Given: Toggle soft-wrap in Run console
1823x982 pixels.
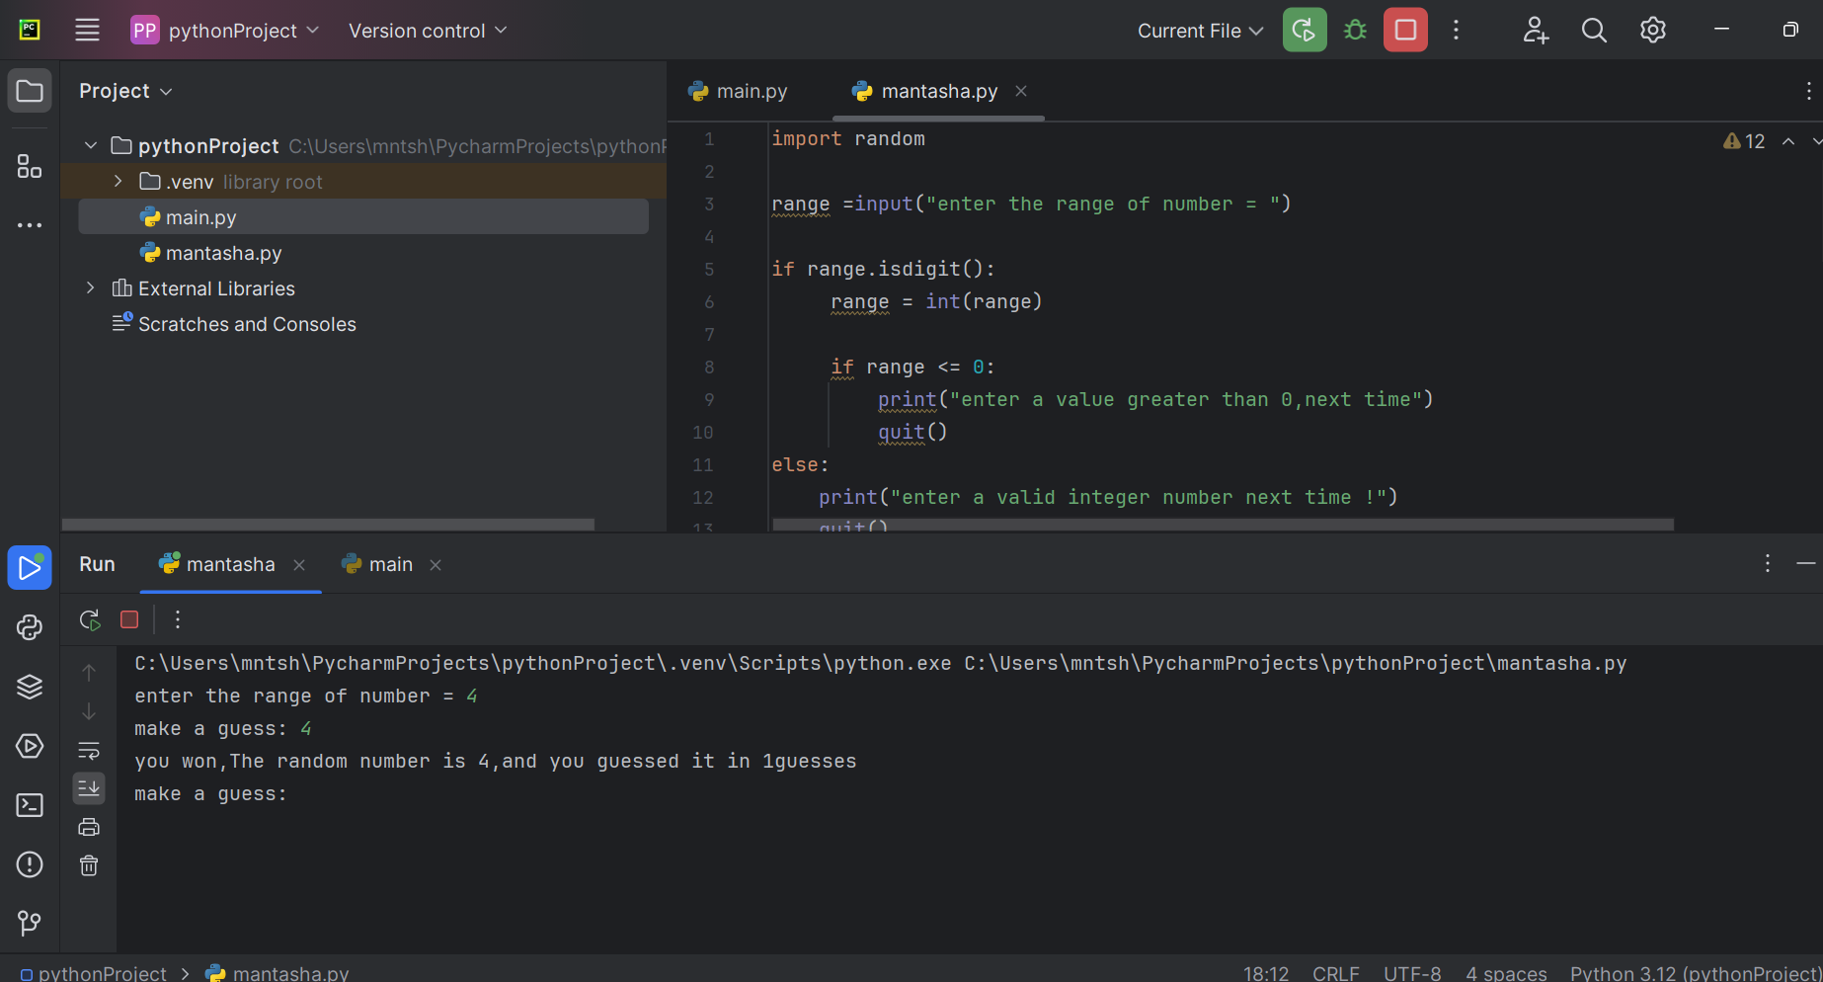Looking at the screenshot, I should 89,751.
